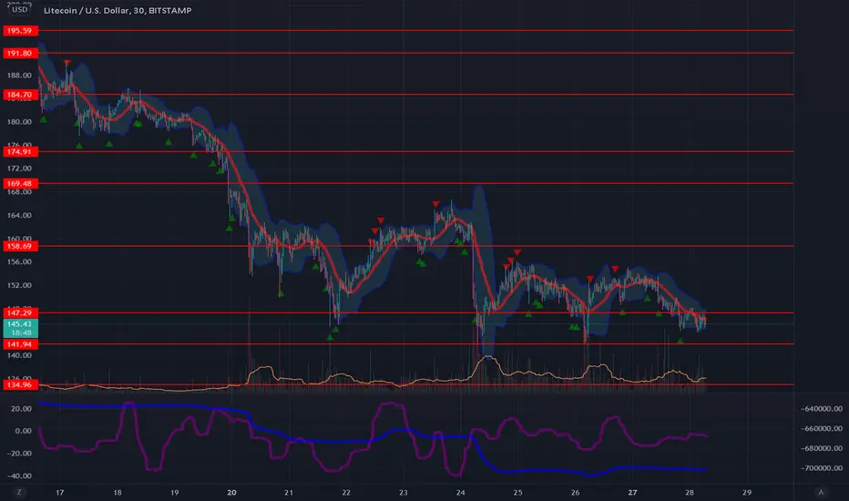
Task: Click the 188.00 price axis value
Action: 19,76
